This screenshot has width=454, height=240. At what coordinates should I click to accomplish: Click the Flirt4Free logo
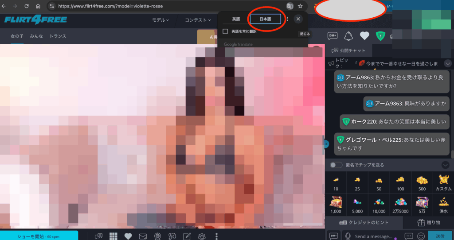[x=35, y=19]
